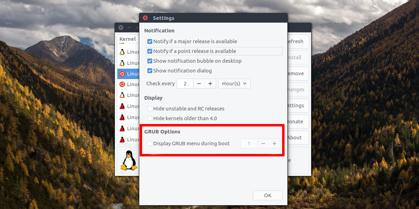Decrease GRUB timeout with its minus button

click(x=263, y=144)
